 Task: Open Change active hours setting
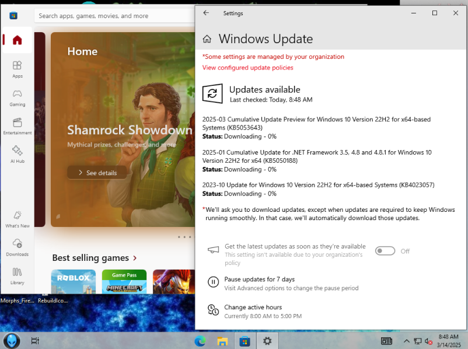tap(254, 312)
